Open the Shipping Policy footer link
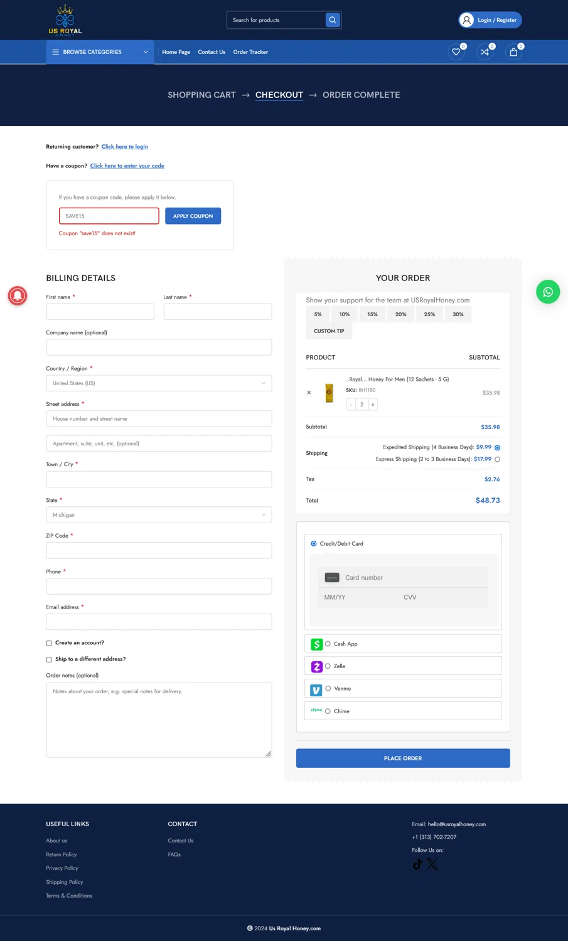 pos(65,882)
